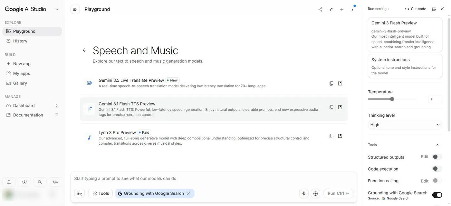Select Gemini 3.5 Live Translate Preview title

131,80
